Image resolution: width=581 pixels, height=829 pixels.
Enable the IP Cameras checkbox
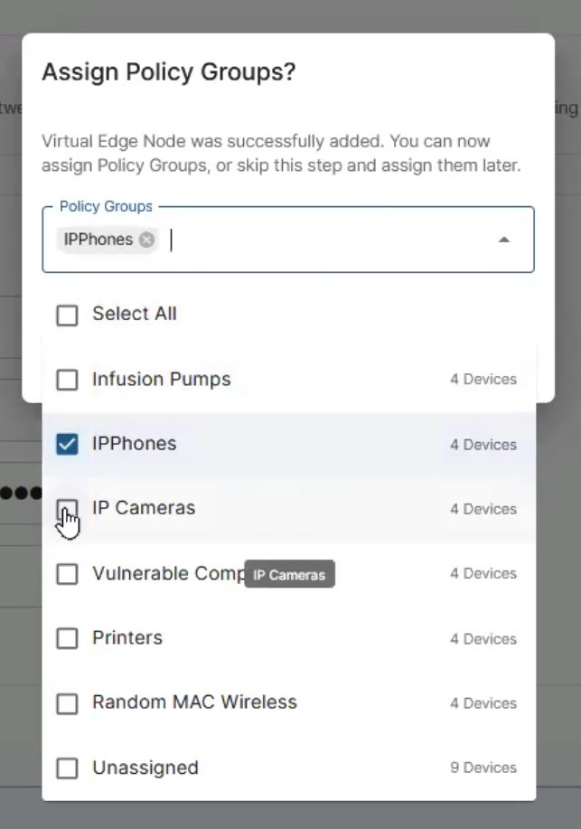pos(67,508)
